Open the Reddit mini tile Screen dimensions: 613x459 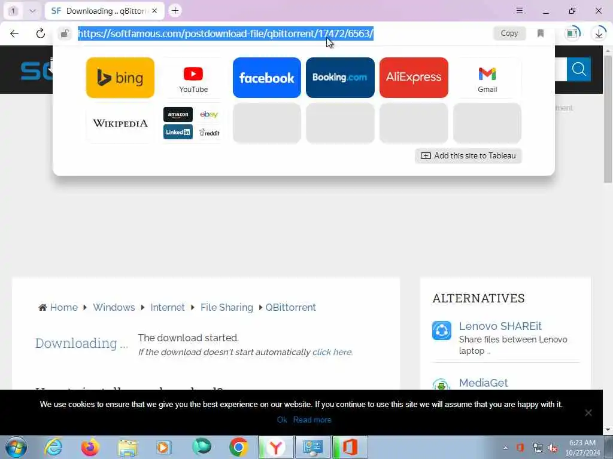point(209,132)
